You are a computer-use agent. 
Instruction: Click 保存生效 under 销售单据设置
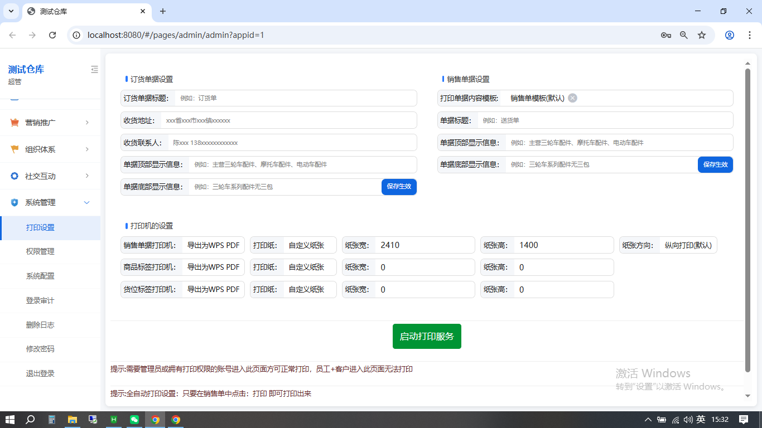coord(715,165)
